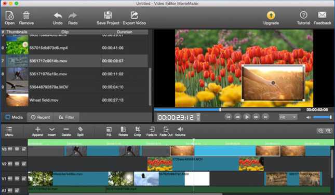335x195 pixels.
Task: Click the Redo arrow icon
Action: (x=73, y=16)
